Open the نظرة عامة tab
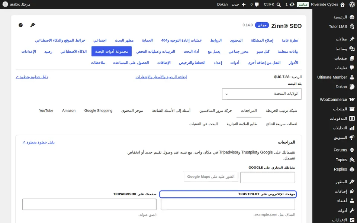The image size is (357, 223). [x=290, y=40]
